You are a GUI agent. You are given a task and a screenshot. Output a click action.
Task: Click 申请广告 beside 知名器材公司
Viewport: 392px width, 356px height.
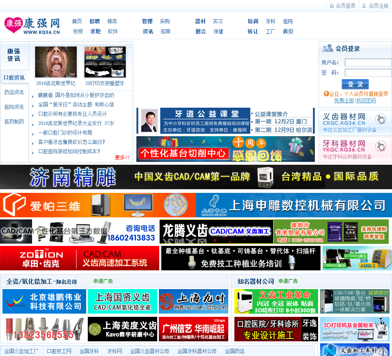click(288, 281)
